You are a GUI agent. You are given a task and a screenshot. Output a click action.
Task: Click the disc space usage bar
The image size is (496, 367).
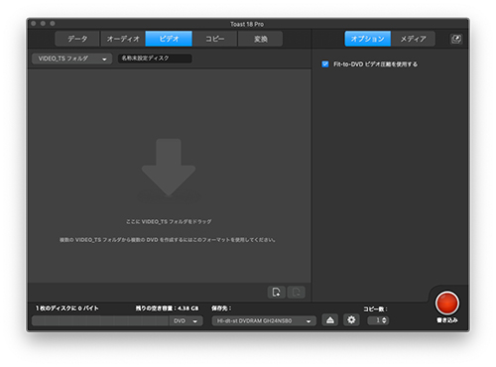100,321
